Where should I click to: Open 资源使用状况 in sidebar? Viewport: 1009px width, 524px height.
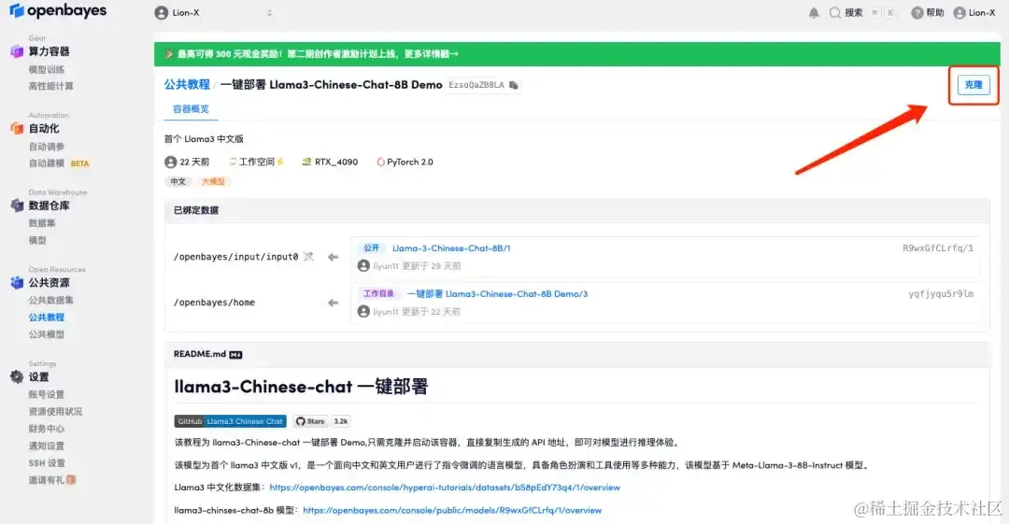(55, 411)
